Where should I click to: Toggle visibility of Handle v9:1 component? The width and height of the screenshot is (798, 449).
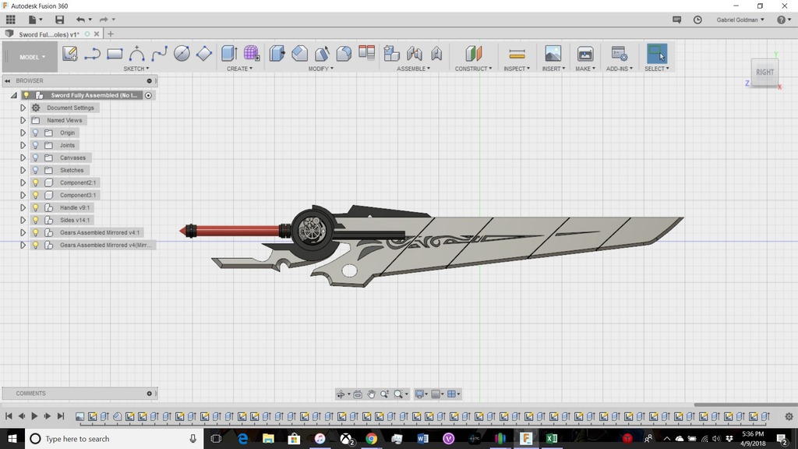(35, 207)
